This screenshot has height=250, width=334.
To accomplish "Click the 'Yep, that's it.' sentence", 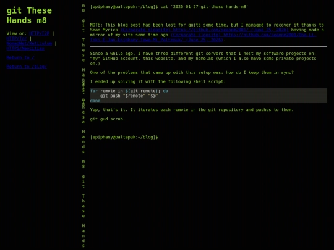I will [192, 110].
